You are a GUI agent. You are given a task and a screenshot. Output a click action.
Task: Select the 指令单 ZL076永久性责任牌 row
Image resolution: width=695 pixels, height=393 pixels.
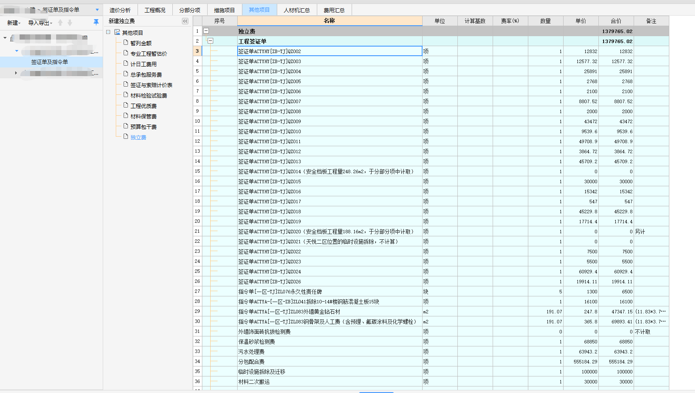(329, 291)
